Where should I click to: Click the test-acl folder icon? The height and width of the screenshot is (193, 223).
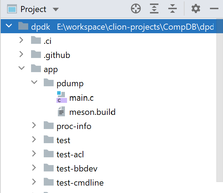tap(49, 153)
